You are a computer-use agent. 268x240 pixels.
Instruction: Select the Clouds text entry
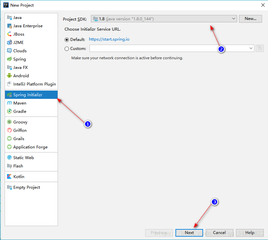tap(20, 51)
